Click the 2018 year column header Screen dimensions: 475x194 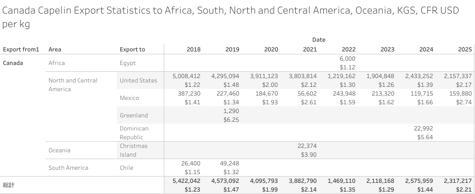point(193,49)
